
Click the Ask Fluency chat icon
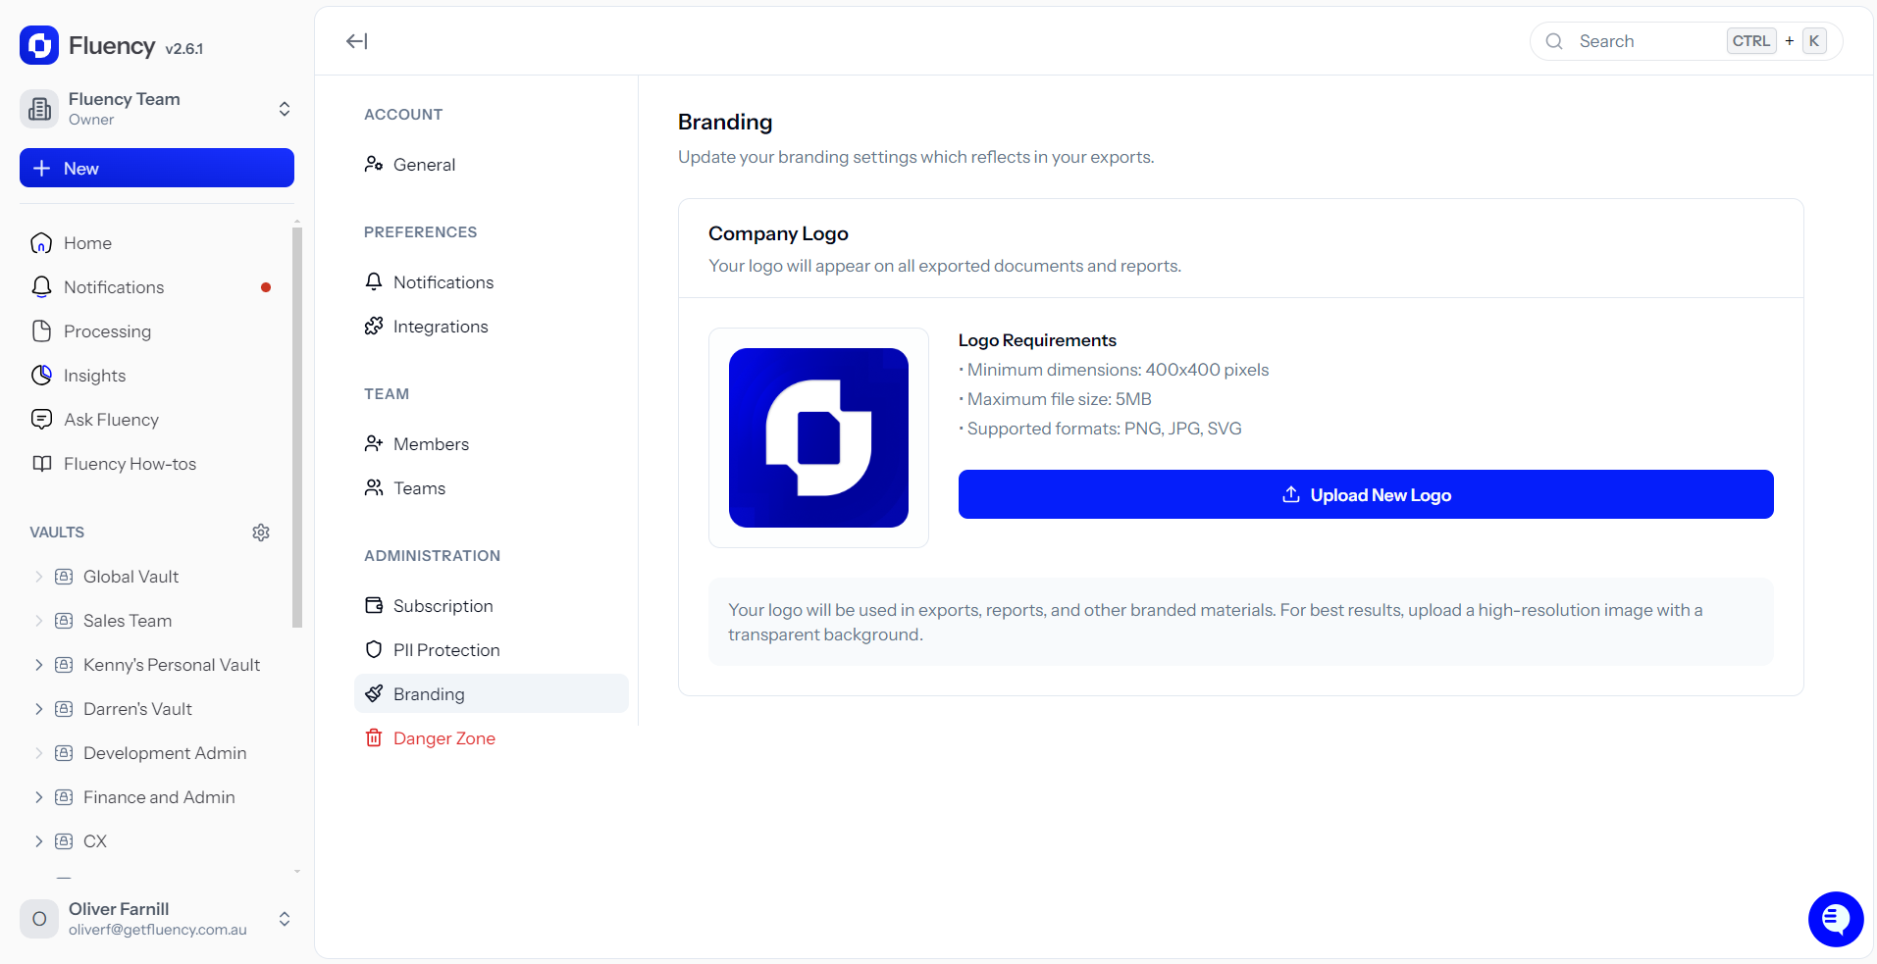(41, 420)
